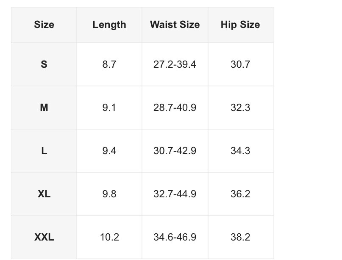
Task: Select the L size row label
Action: point(44,151)
